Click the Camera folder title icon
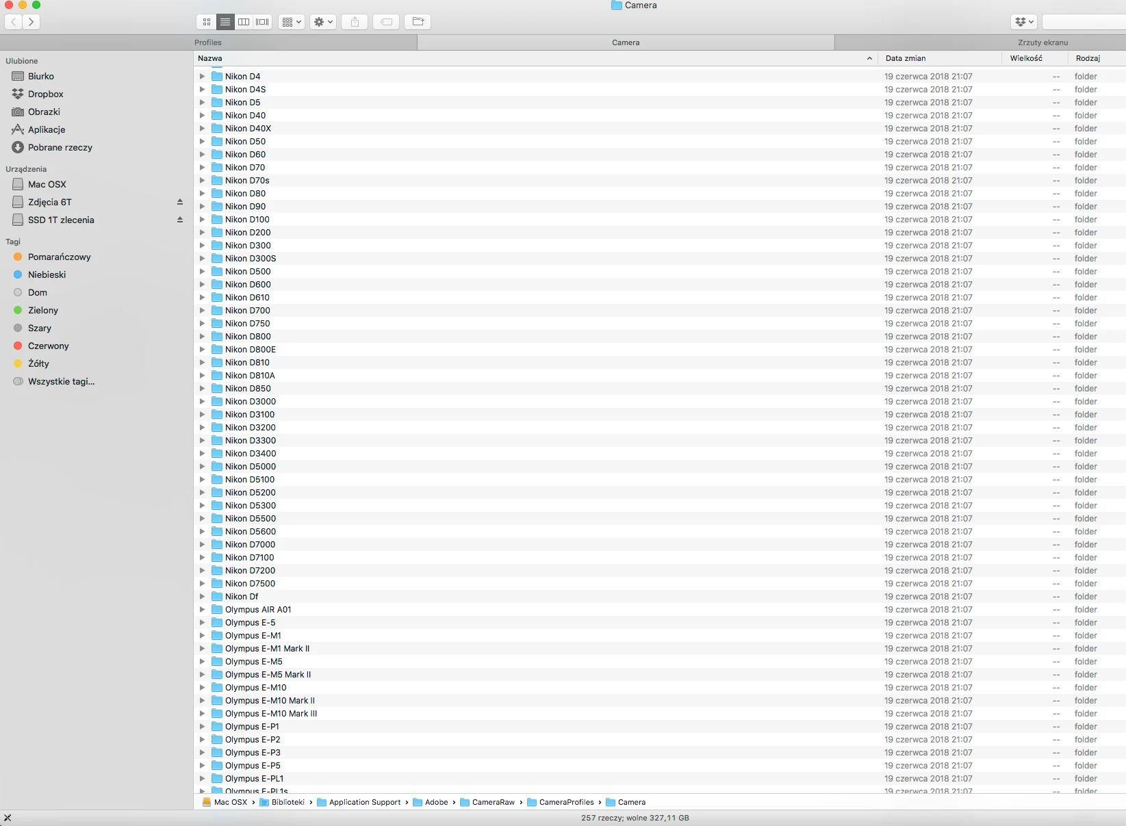This screenshot has width=1126, height=826. (x=616, y=5)
